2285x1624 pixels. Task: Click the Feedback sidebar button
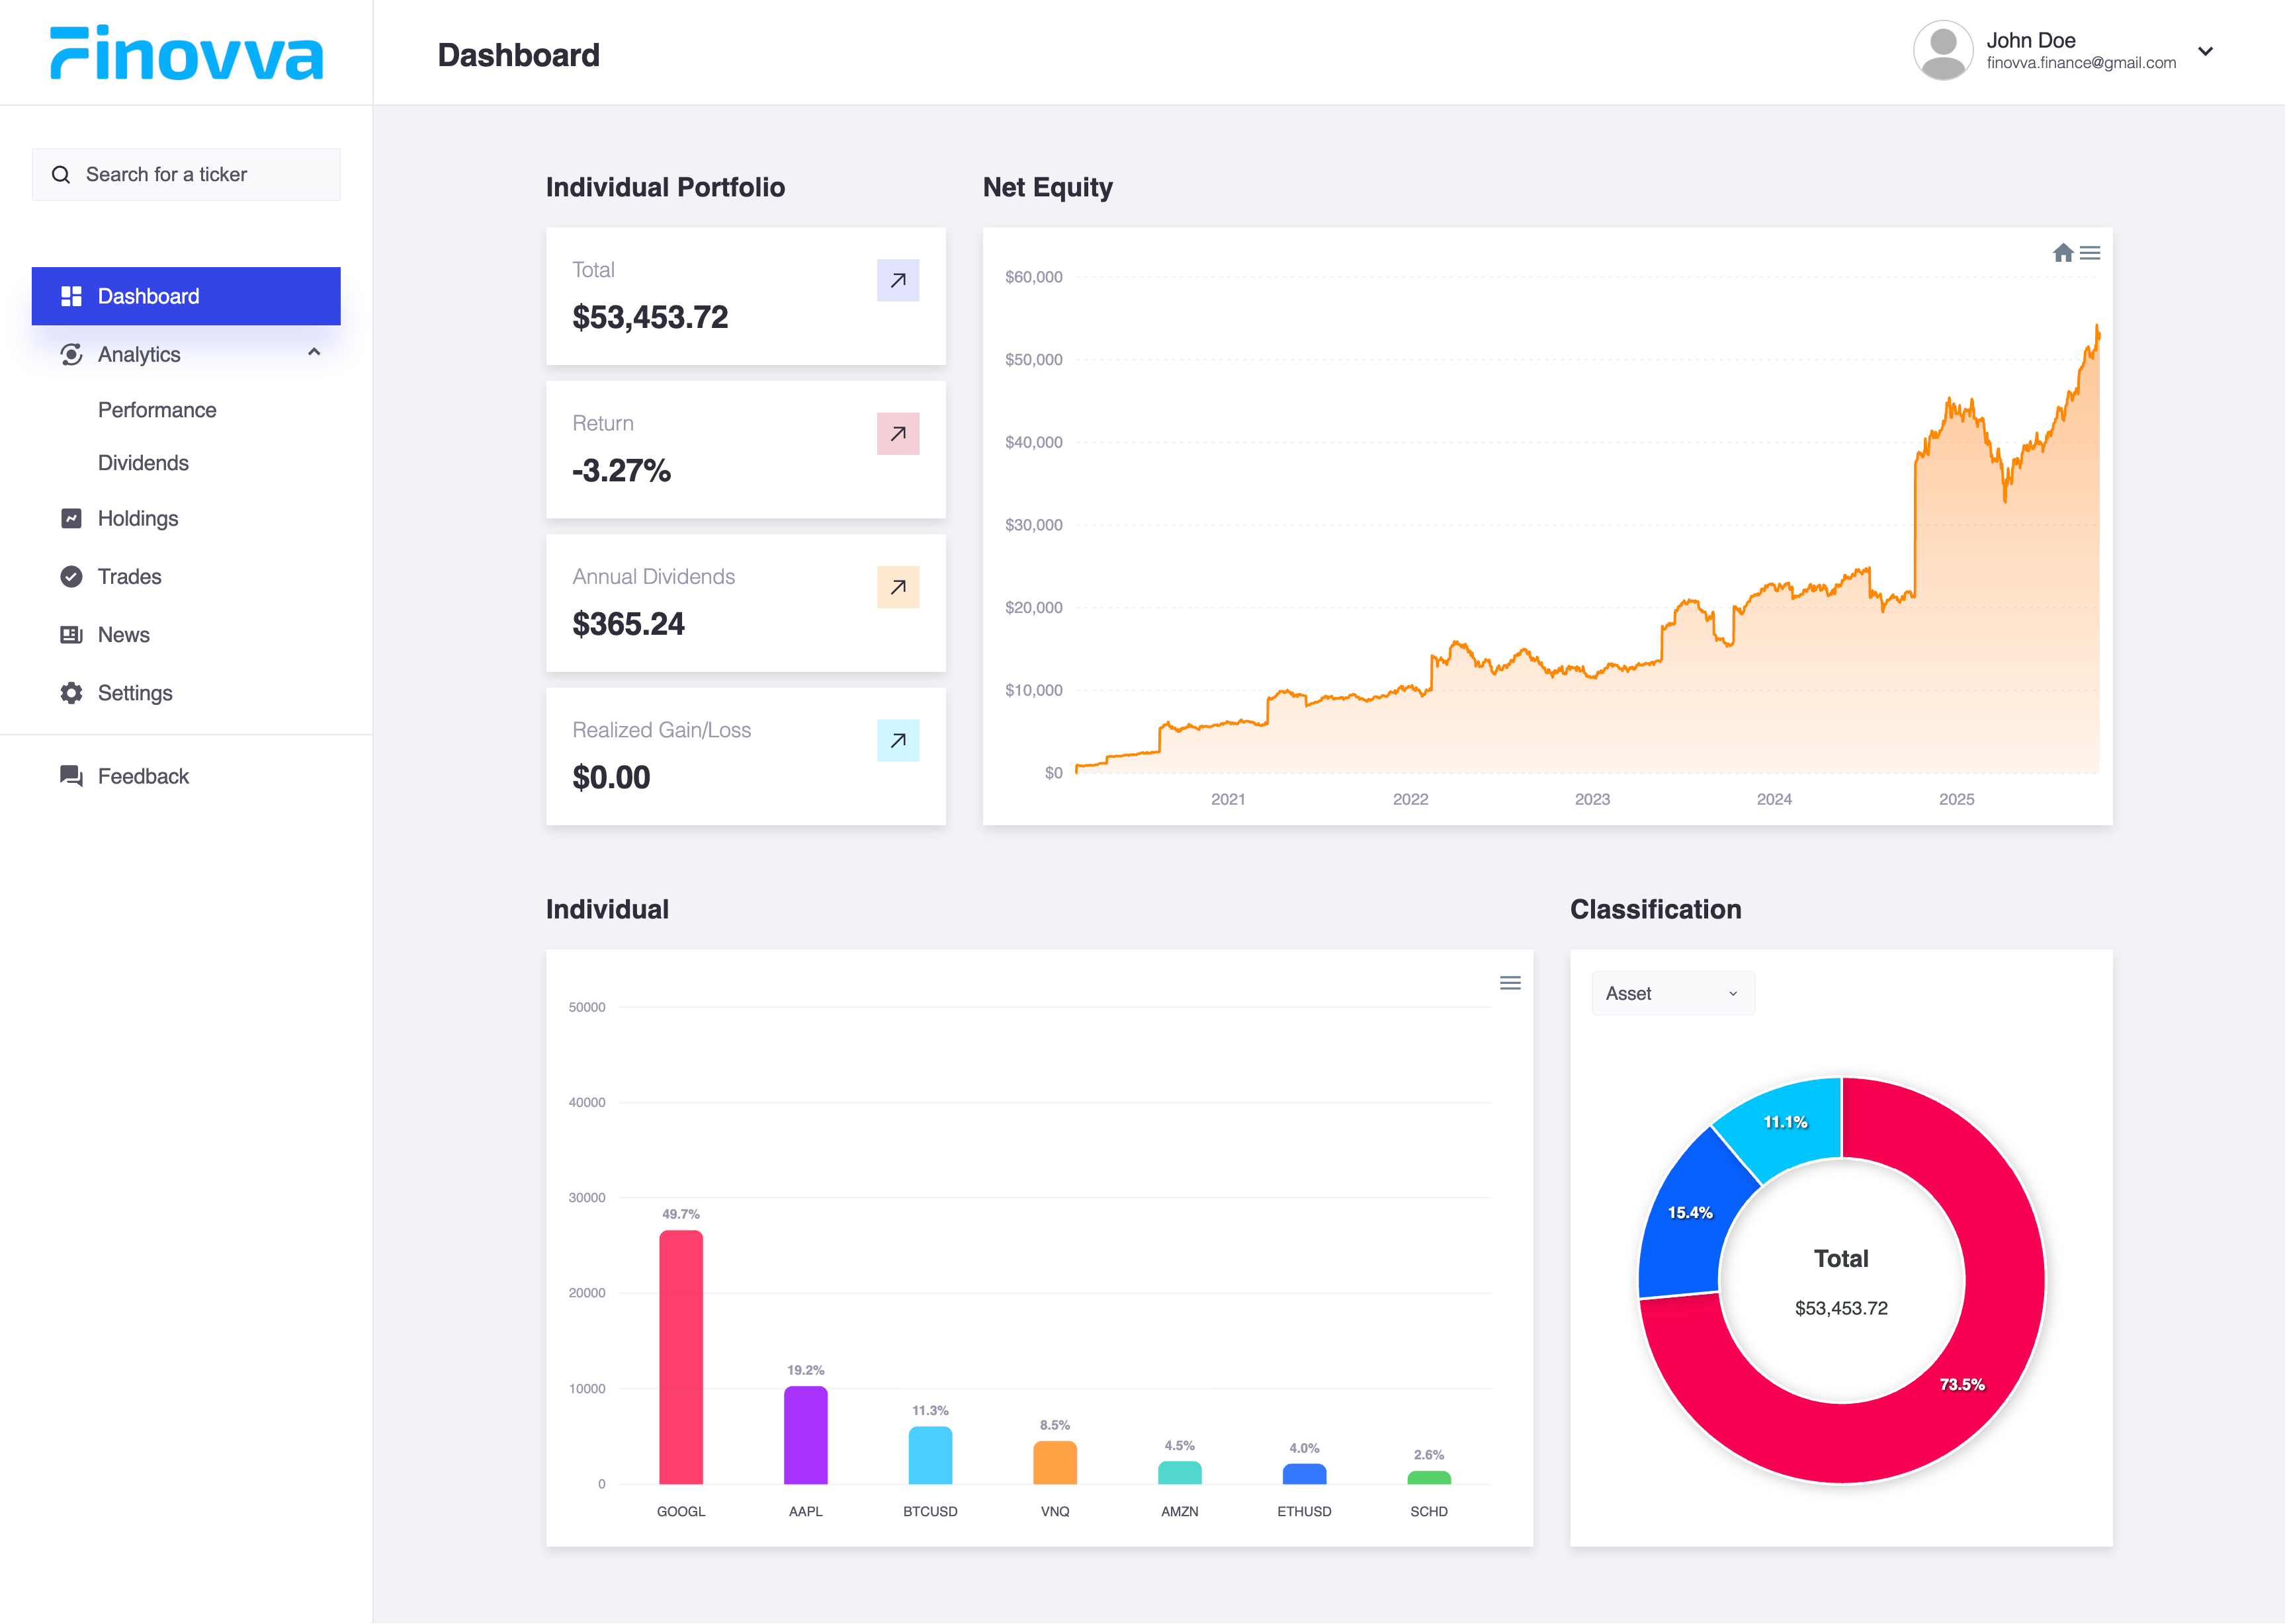pos(143,776)
